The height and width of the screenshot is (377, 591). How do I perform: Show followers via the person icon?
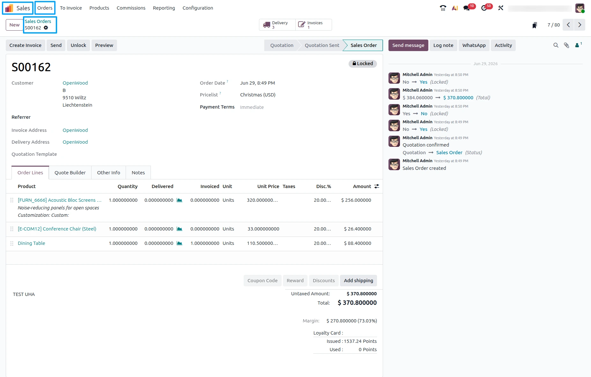click(x=578, y=45)
